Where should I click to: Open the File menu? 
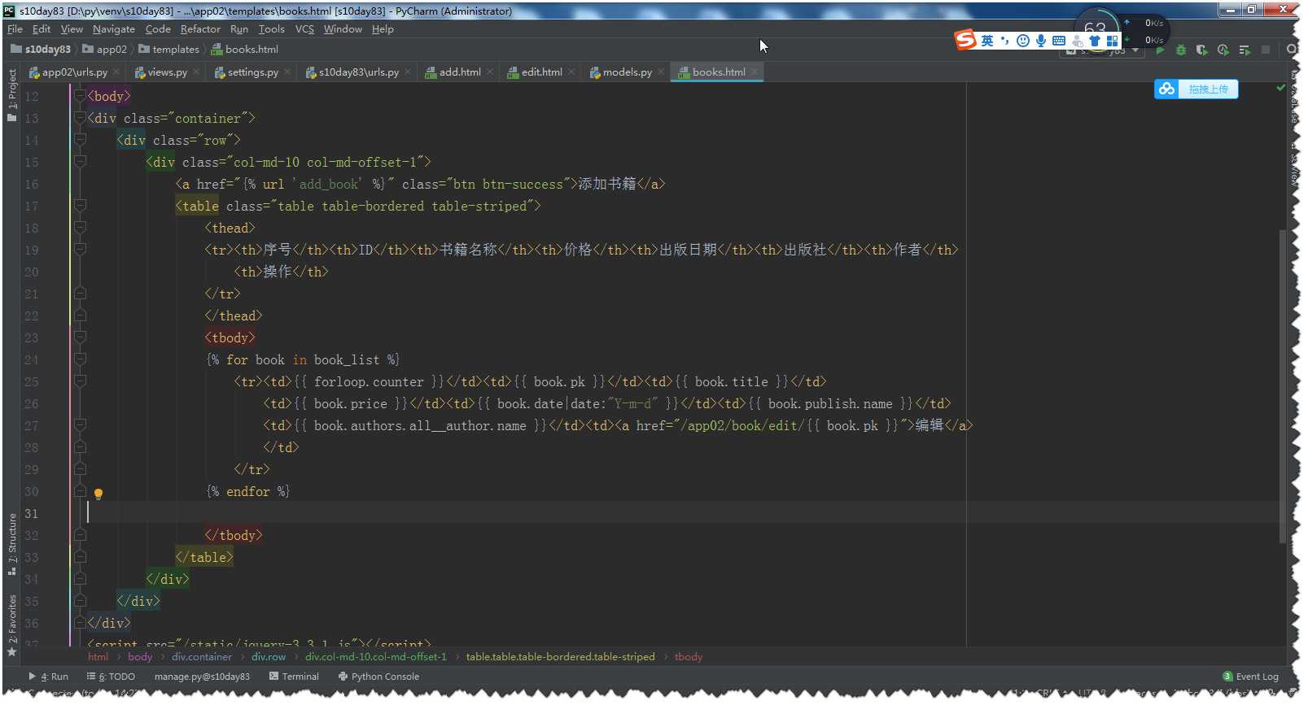pos(15,29)
